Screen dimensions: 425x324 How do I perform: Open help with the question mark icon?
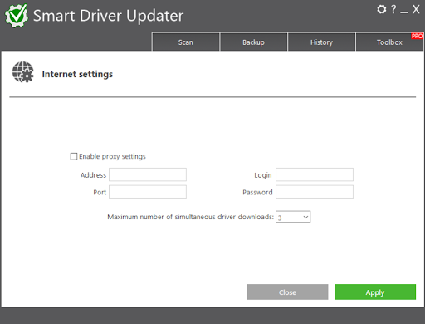point(393,9)
